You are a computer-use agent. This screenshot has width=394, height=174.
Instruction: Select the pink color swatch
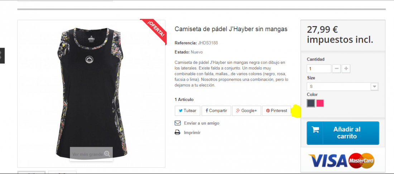(320, 103)
